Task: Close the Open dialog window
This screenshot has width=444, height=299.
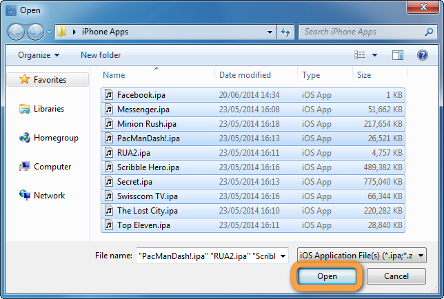Action: [x=423, y=7]
